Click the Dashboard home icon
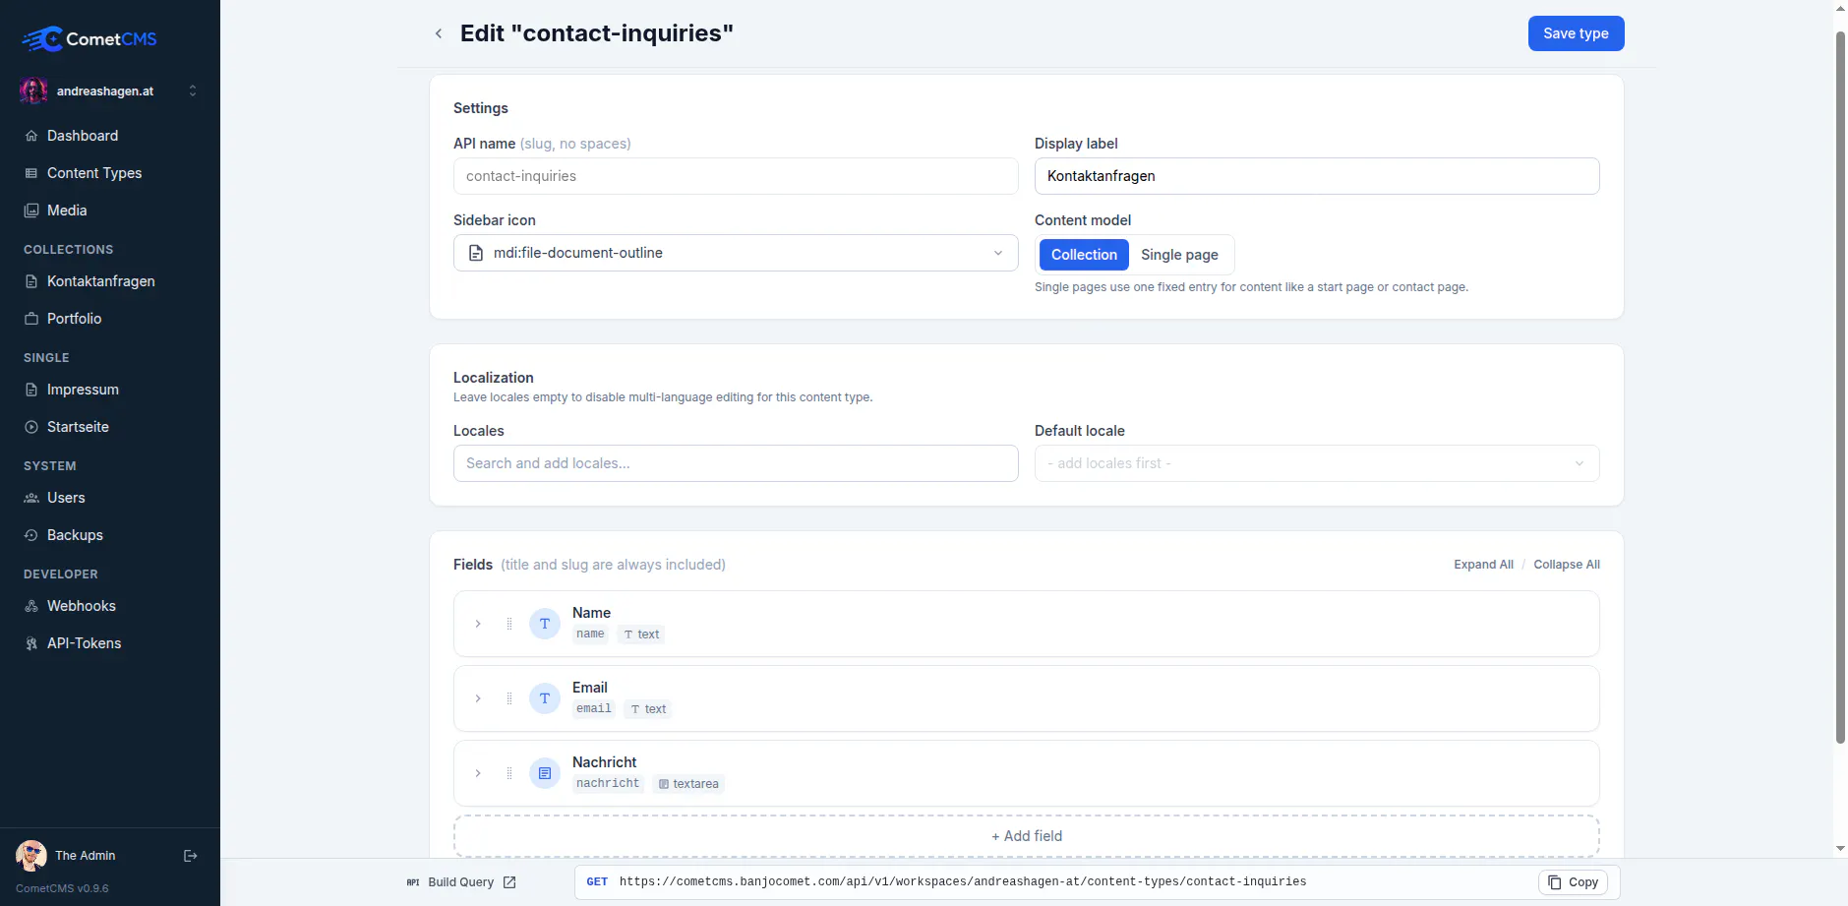 coord(31,136)
